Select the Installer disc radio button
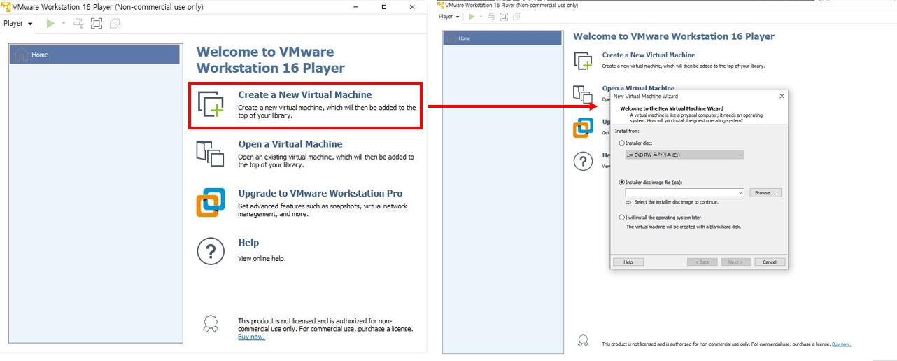 (x=622, y=143)
